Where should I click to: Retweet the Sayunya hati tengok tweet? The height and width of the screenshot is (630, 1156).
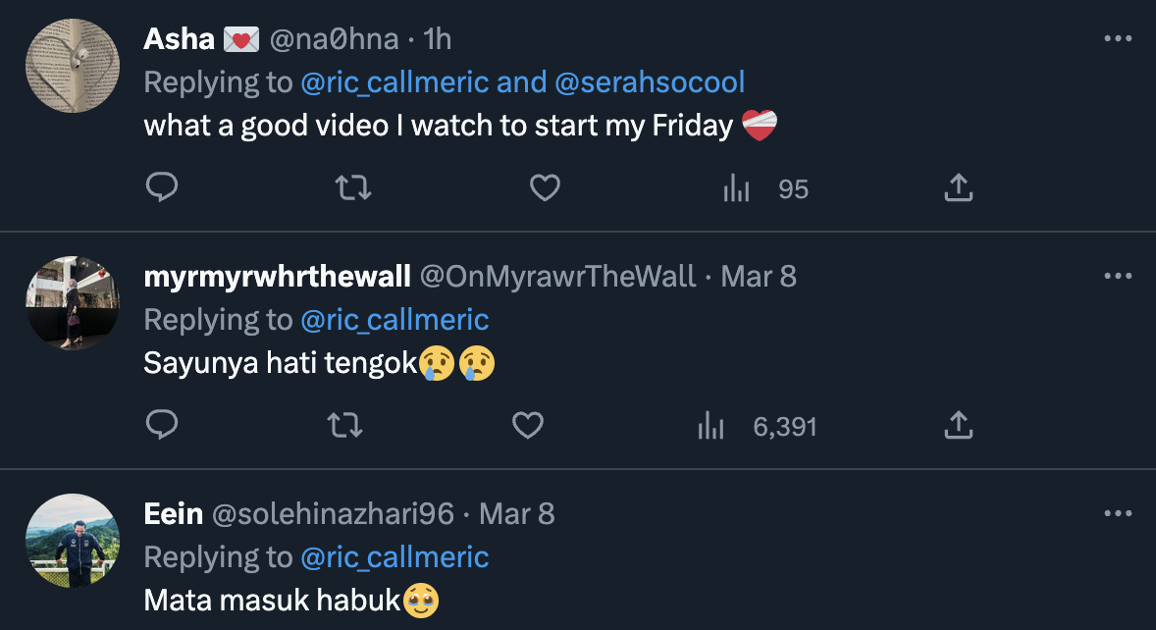(x=343, y=425)
